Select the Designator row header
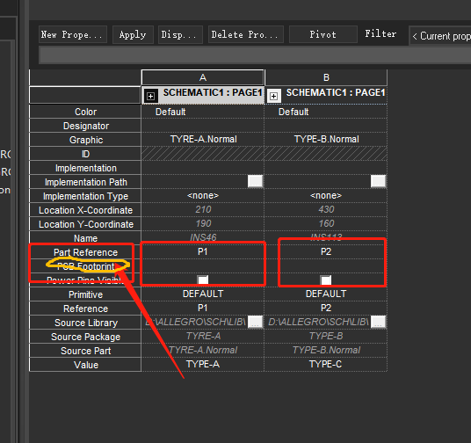The height and width of the screenshot is (443, 471). (x=85, y=126)
